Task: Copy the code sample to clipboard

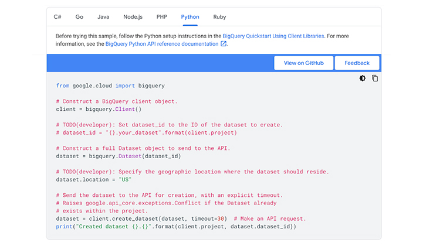Action: click(375, 78)
